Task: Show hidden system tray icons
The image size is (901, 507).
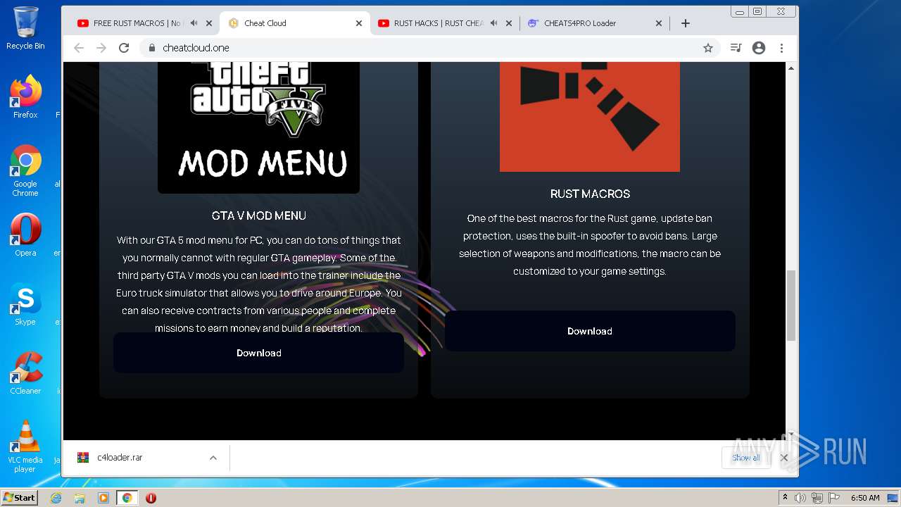Action: click(x=785, y=498)
